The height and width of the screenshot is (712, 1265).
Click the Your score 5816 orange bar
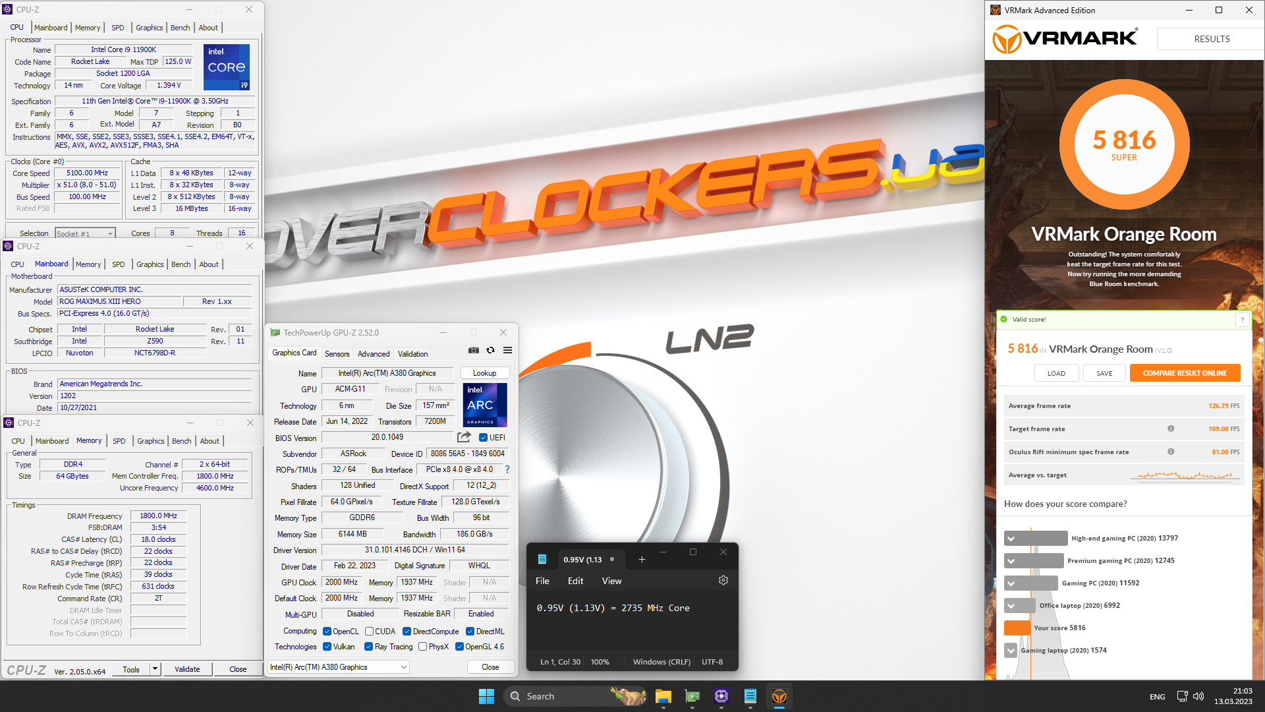click(1017, 628)
